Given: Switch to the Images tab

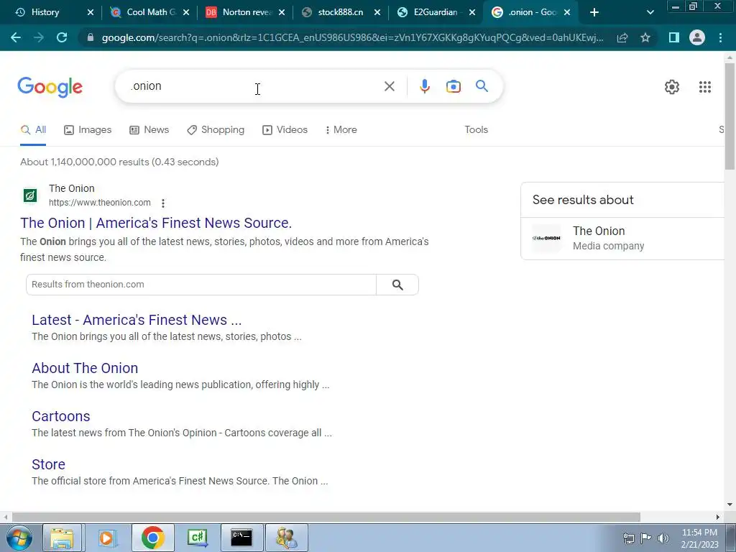Looking at the screenshot, I should point(87,130).
